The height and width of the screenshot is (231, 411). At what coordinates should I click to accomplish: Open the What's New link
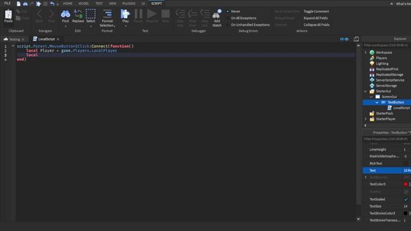[403, 4]
